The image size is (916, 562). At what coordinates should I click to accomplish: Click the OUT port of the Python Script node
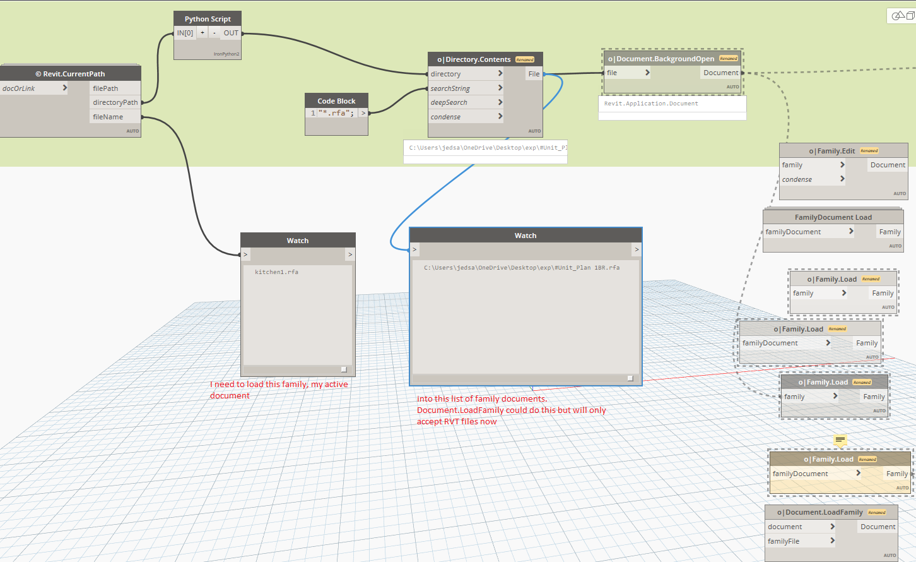231,32
